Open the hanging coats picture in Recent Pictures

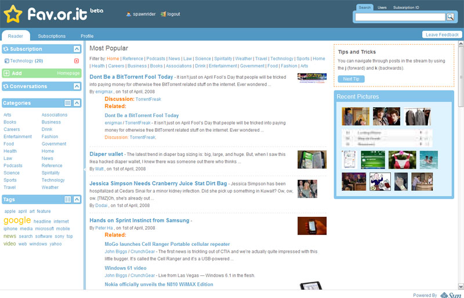(x=417, y=117)
